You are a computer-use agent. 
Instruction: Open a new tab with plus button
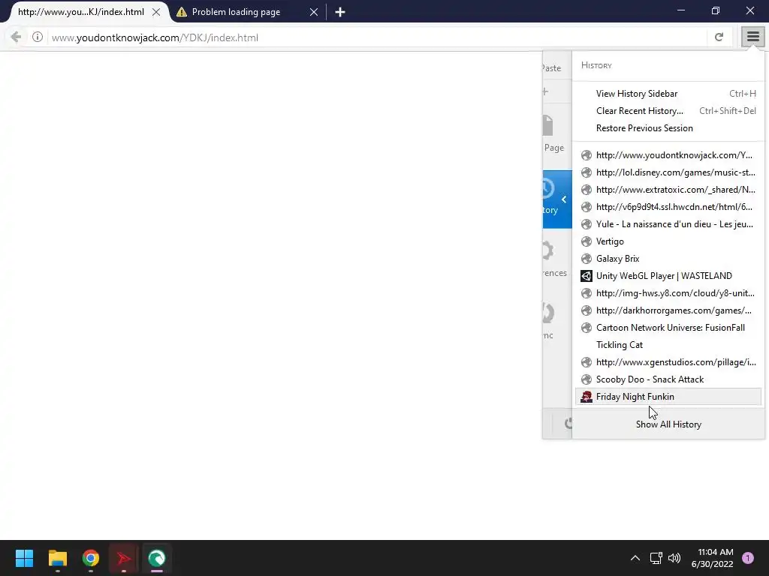(340, 12)
